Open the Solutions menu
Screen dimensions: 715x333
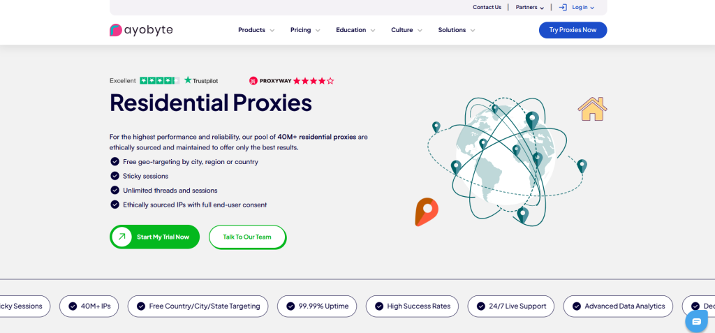[x=456, y=30]
